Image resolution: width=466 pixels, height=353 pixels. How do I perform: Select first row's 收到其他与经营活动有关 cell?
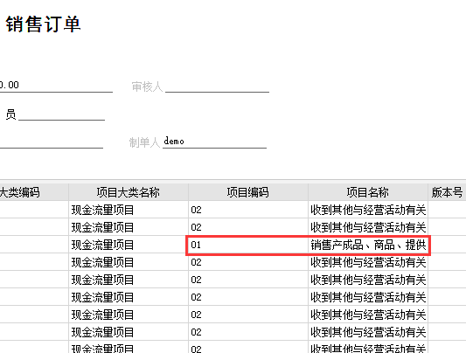pos(368,210)
